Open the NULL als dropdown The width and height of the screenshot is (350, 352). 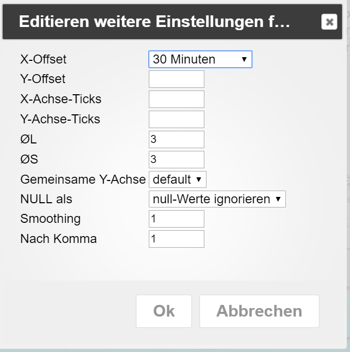coord(217,199)
